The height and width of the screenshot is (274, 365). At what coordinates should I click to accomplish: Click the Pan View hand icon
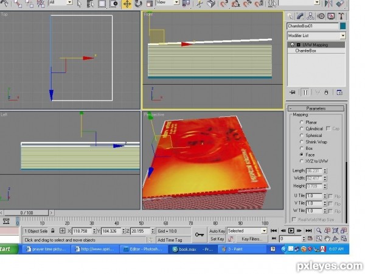[x=327, y=239]
